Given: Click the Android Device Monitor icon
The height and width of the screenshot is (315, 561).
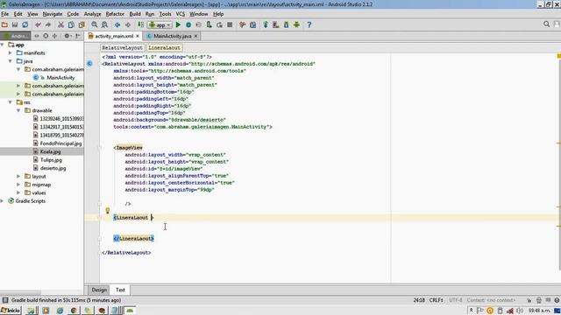Looking at the screenshot, I should (296, 24).
